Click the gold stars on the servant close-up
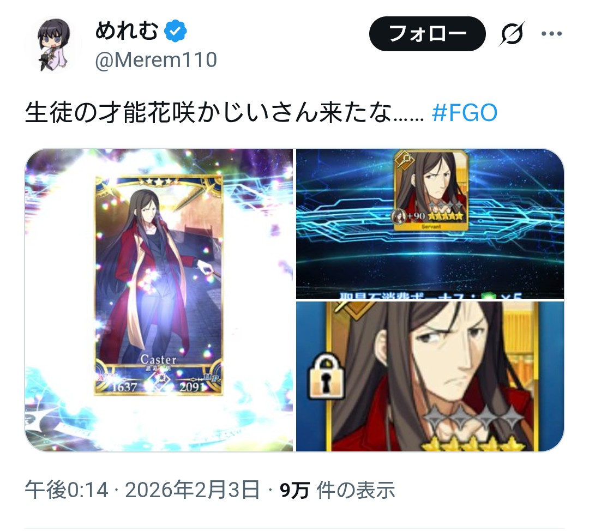Viewport: 589px width, 531px height. coord(472,444)
